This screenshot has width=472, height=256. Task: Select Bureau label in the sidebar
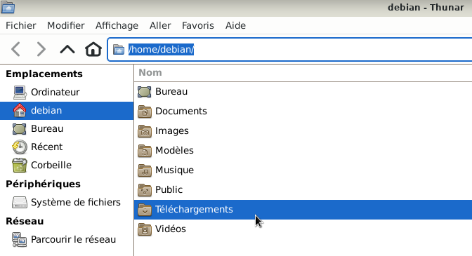[47, 129]
